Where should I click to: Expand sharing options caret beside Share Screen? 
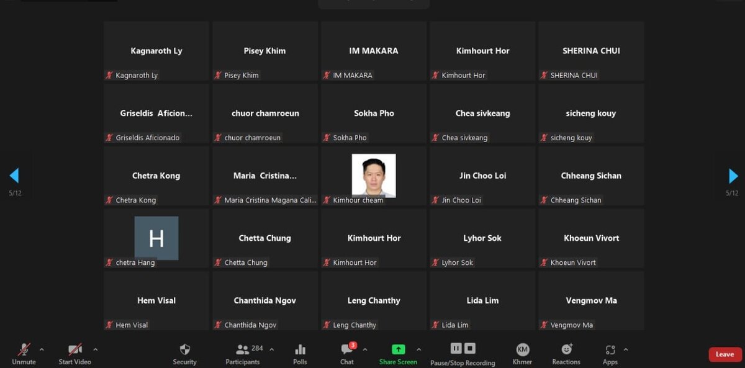418,349
